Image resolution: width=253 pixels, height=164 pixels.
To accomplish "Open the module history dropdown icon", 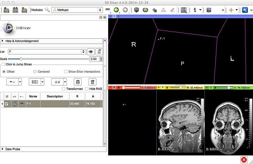I will point(108,10).
